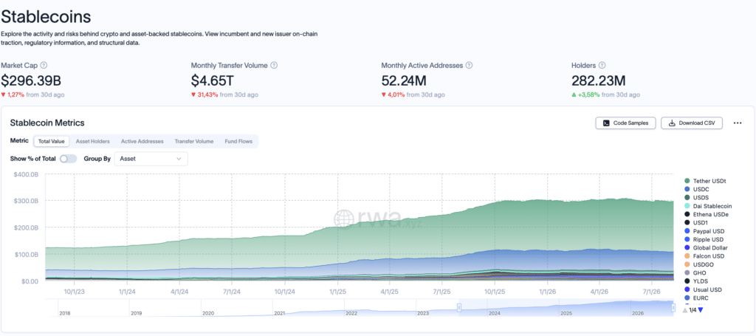
Task: Select the Fund Flows metric tab
Action: coord(238,141)
